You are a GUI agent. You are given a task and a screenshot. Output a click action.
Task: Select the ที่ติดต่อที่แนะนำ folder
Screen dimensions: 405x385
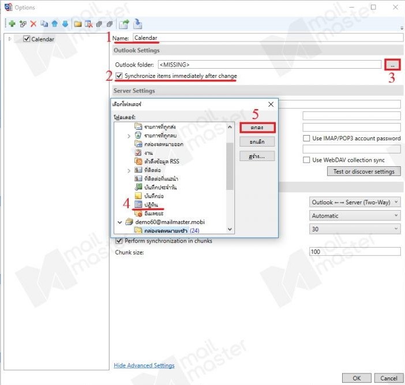click(161, 178)
